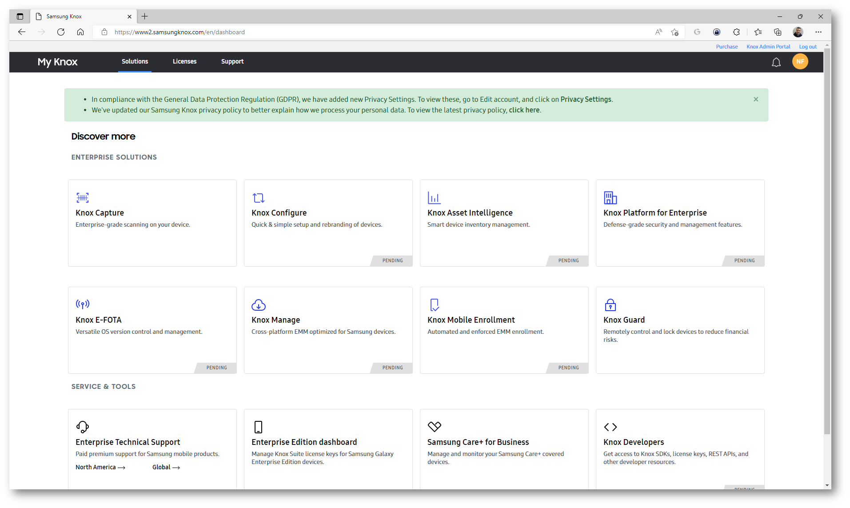Click the browser address bar URL

[180, 32]
